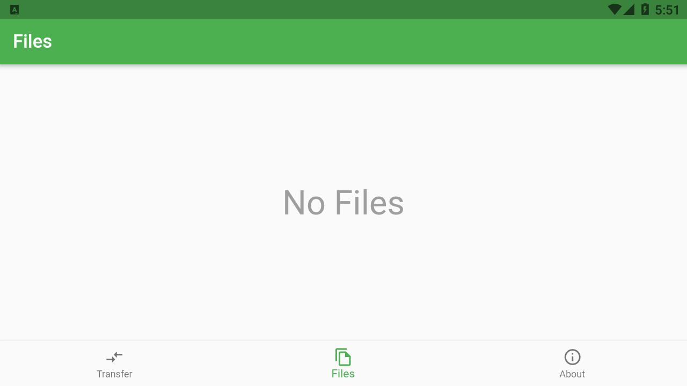Select the green Files documents icon
The height and width of the screenshot is (386, 687).
click(343, 357)
